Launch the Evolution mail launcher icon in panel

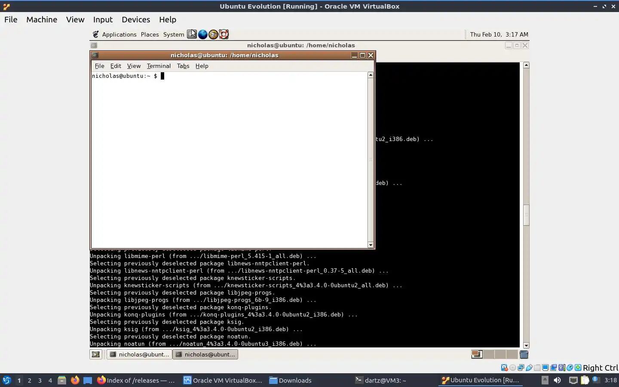213,34
